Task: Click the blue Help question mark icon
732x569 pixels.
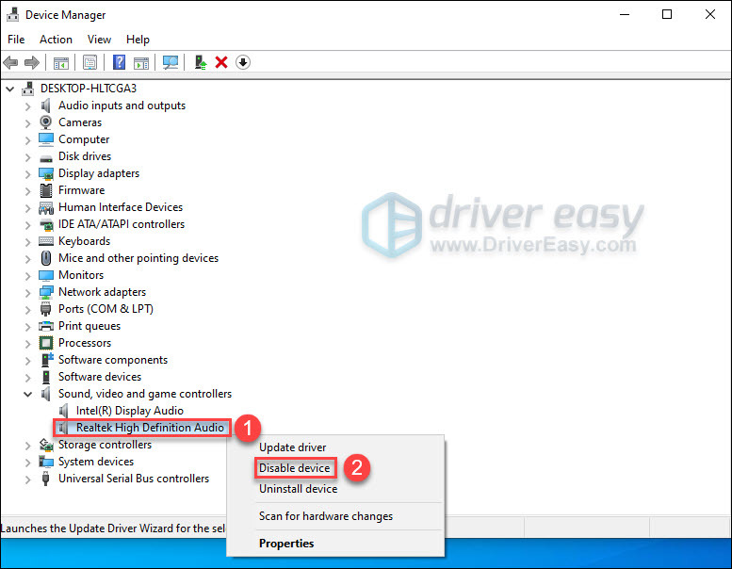Action: click(x=120, y=62)
